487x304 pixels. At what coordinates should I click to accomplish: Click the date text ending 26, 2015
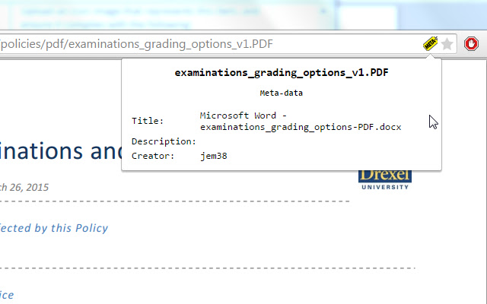tap(24, 188)
